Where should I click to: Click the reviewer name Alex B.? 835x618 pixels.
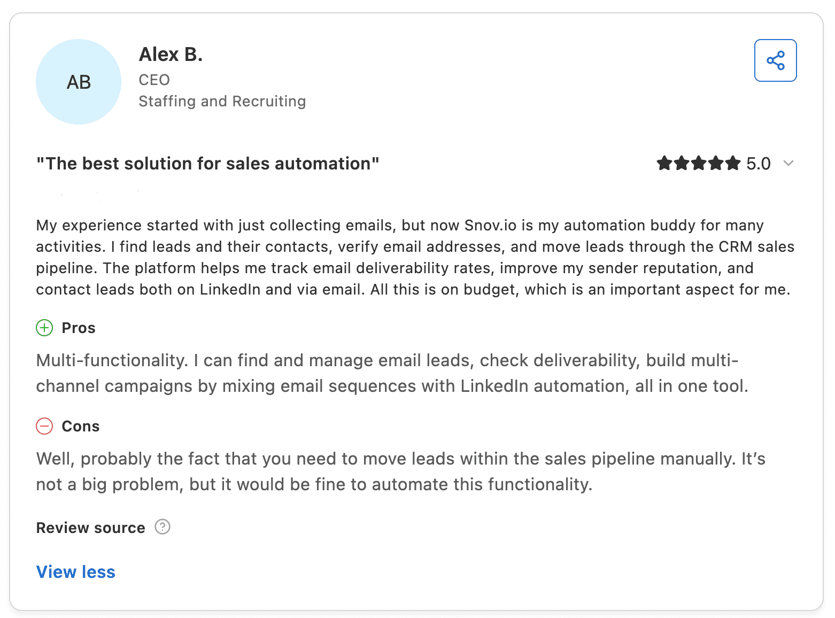[171, 55]
